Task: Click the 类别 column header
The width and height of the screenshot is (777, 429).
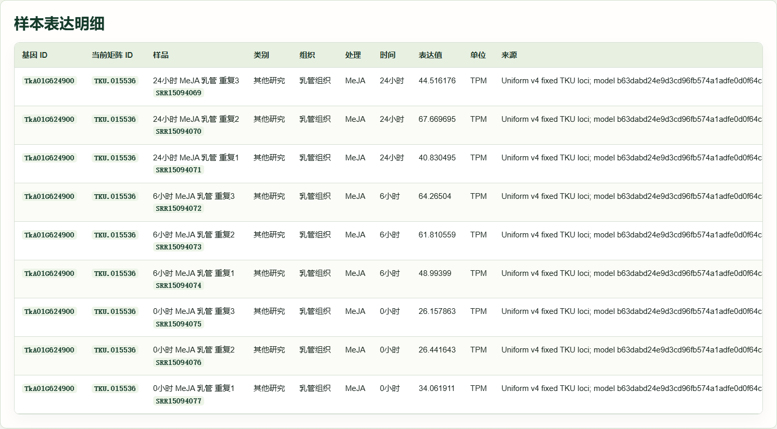Action: 261,55
